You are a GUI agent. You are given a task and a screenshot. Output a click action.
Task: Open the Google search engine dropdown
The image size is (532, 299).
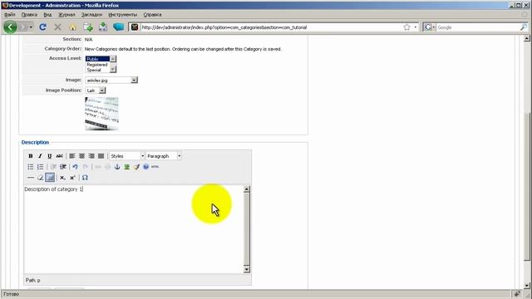(430, 27)
